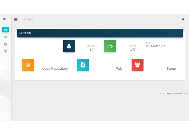The image size is (189, 135).
Task: Click the As On label
Action: coord(148,43)
